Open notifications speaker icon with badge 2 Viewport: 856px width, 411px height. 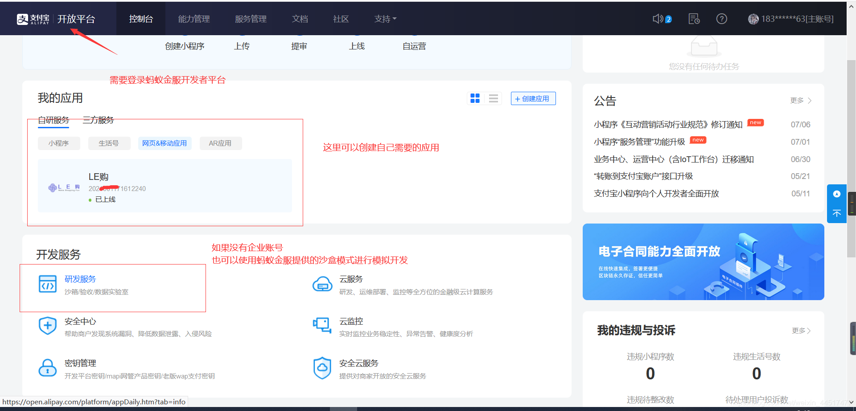[662, 19]
